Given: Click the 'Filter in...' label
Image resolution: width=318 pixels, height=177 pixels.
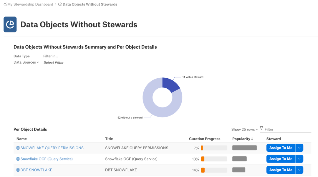Looking at the screenshot, I should (51, 56).
